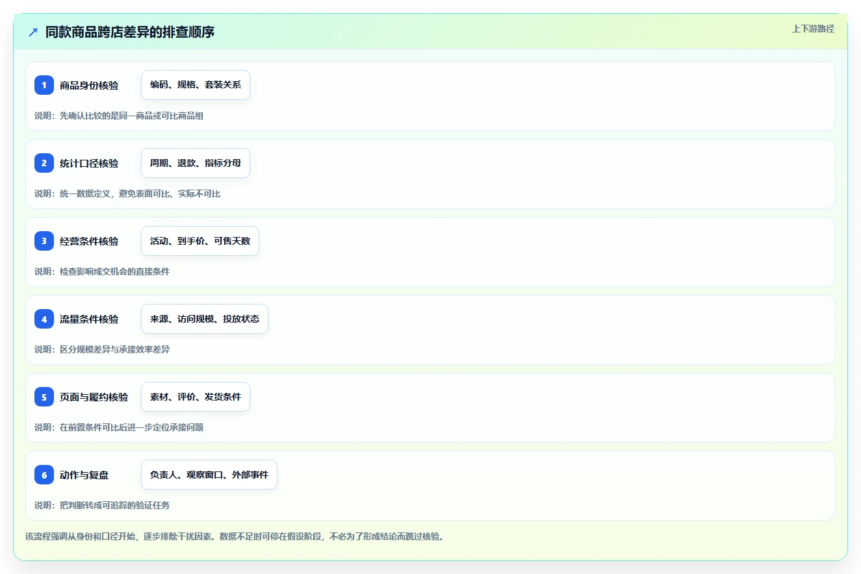Click the step 3 number badge

coord(44,241)
